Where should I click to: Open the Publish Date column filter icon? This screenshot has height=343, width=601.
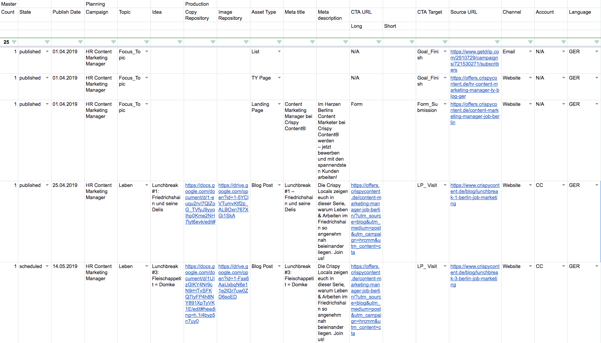(80, 42)
